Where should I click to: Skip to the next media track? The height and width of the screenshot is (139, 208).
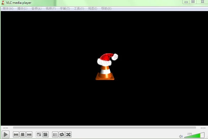[x=29, y=134]
